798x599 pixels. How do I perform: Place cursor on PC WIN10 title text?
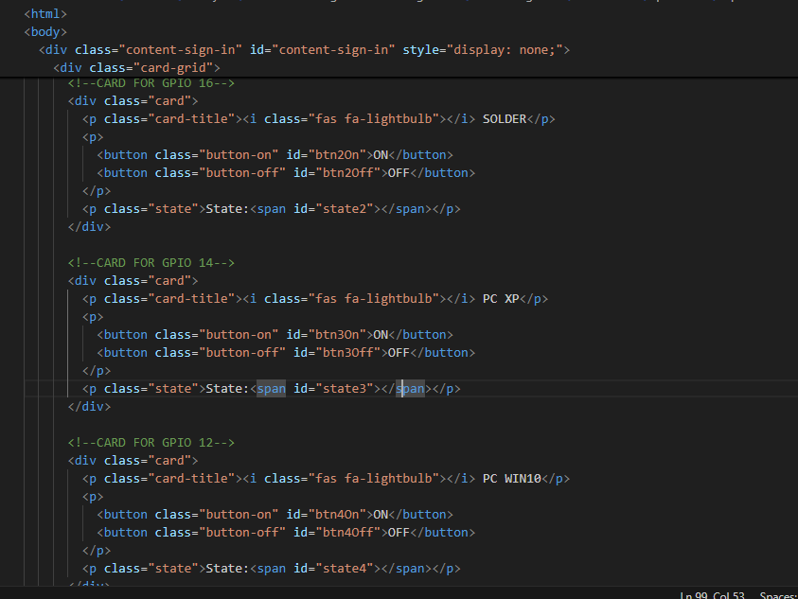pos(511,478)
